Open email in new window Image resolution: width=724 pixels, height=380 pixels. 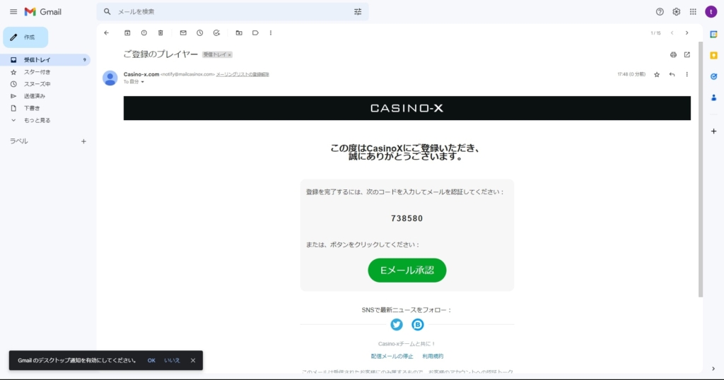coord(687,55)
